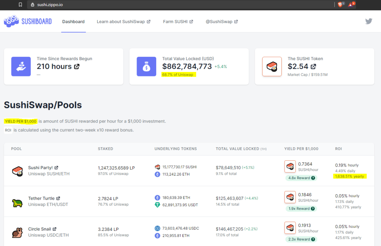Viewport: 381px width, 246px height.
Task: Click the highlighted 1,638.51% yearly value
Action: 350,177
